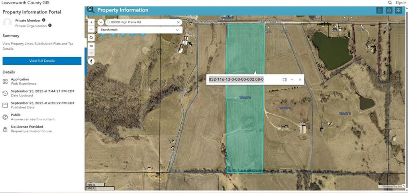Open the legend list widget
408x193 pixels.
pos(380,10)
